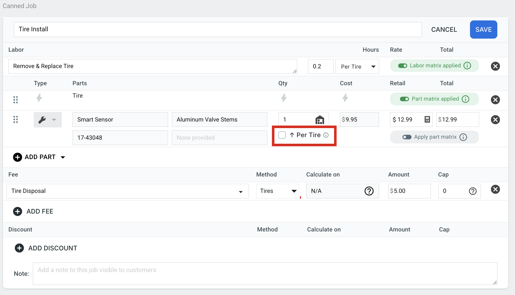Show Part matrix applied info icon
Screen dimensions: 515x295
(x=465, y=99)
